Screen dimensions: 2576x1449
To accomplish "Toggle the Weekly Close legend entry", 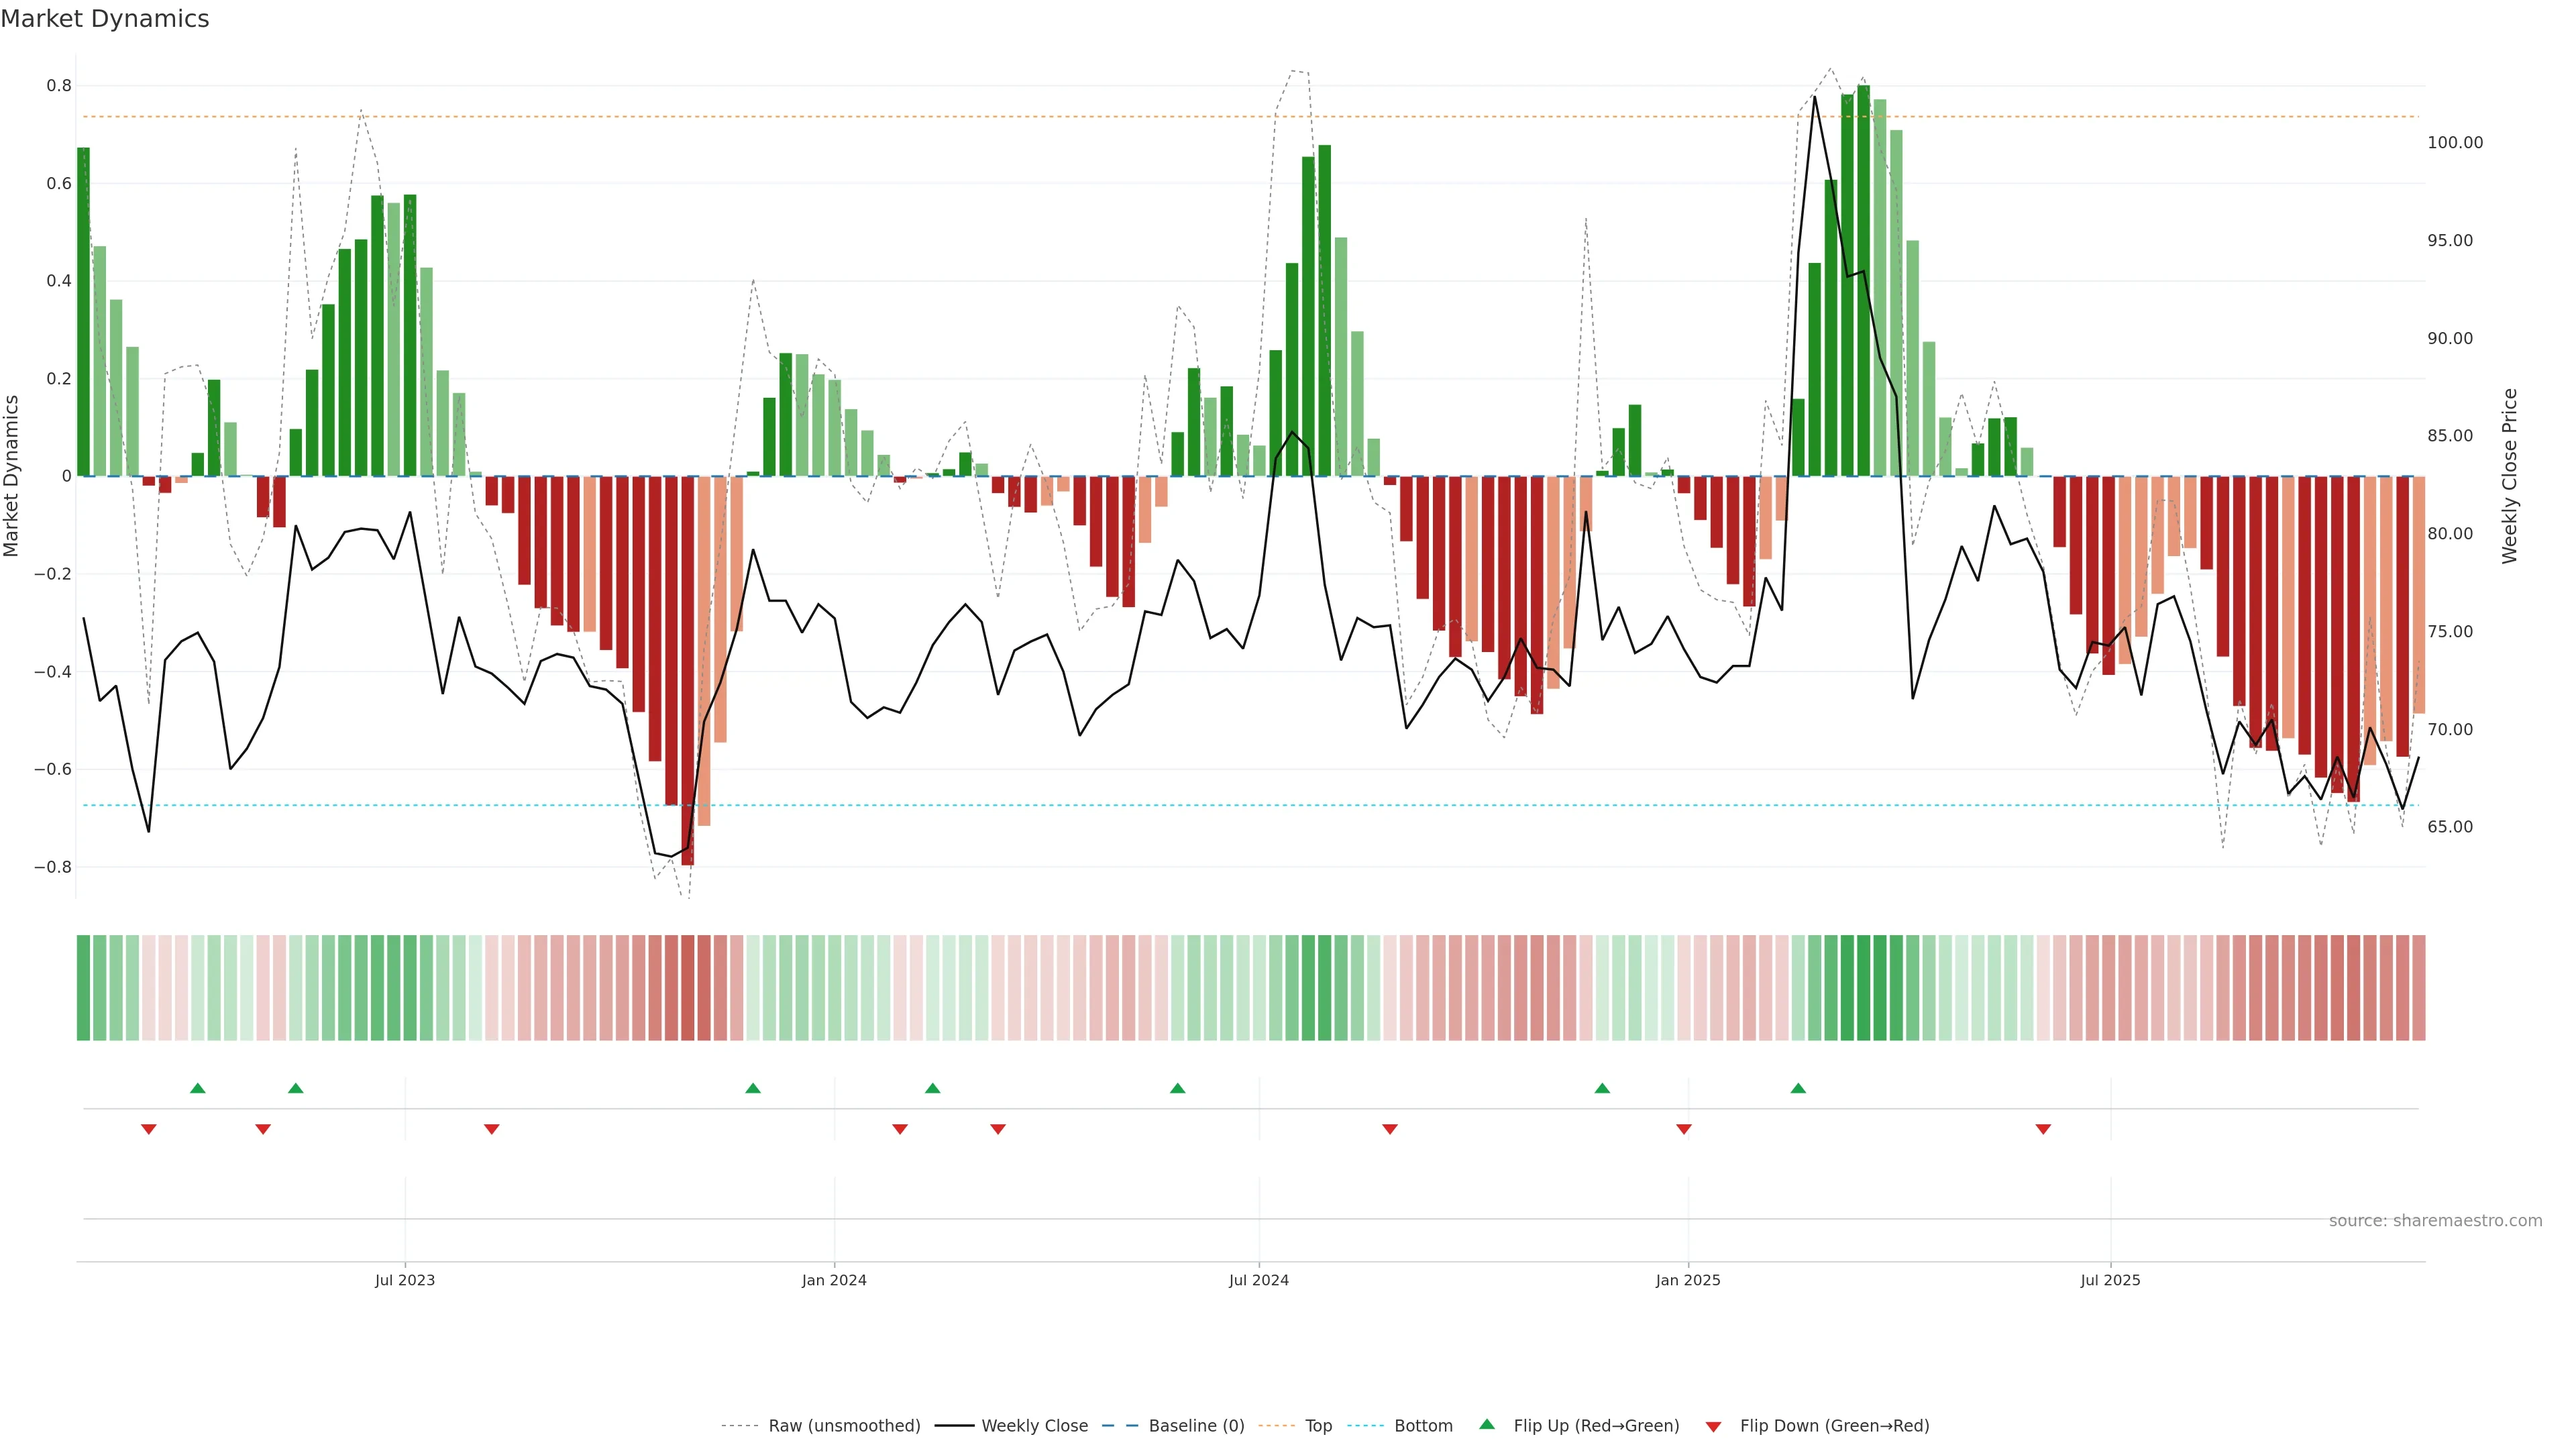I will click(x=1034, y=1425).
